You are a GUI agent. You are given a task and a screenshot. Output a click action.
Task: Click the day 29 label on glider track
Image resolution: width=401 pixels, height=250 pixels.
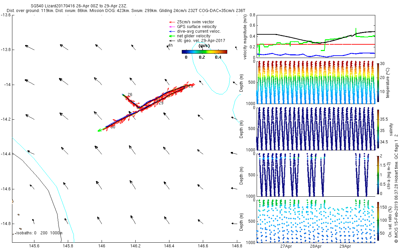click(161, 103)
